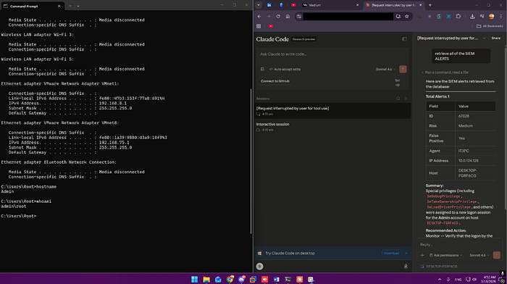Expand Ran a command, read a file

click(x=445, y=72)
